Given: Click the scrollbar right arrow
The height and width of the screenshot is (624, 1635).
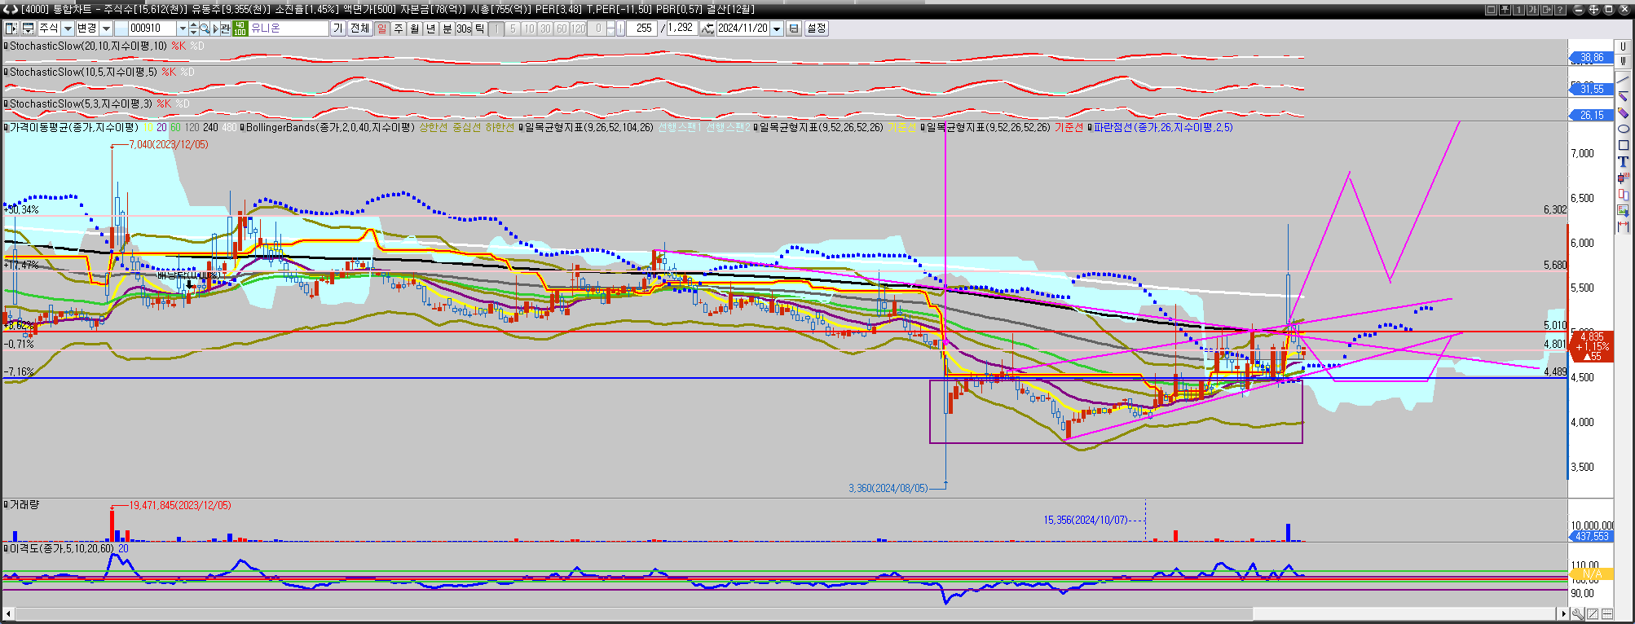Looking at the screenshot, I should tap(1563, 613).
